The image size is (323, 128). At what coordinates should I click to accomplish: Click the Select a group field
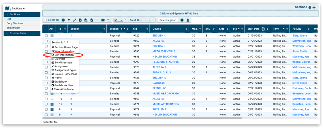pos(168,20)
